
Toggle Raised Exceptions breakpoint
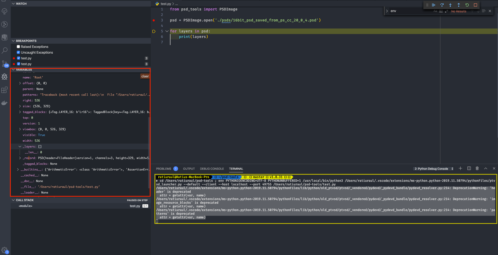click(x=18, y=47)
